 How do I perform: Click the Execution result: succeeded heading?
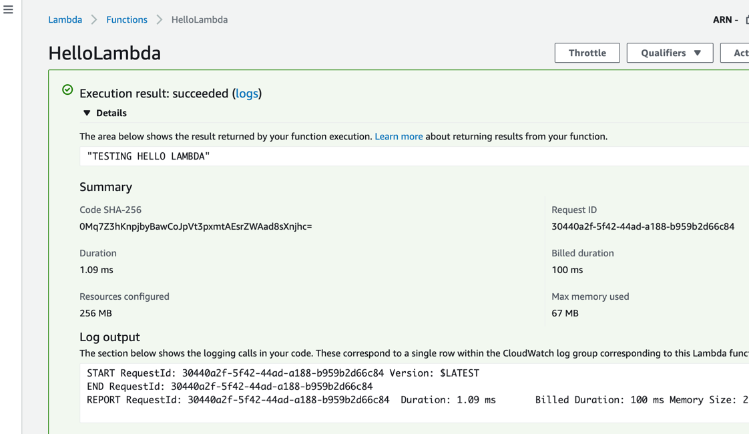point(170,93)
